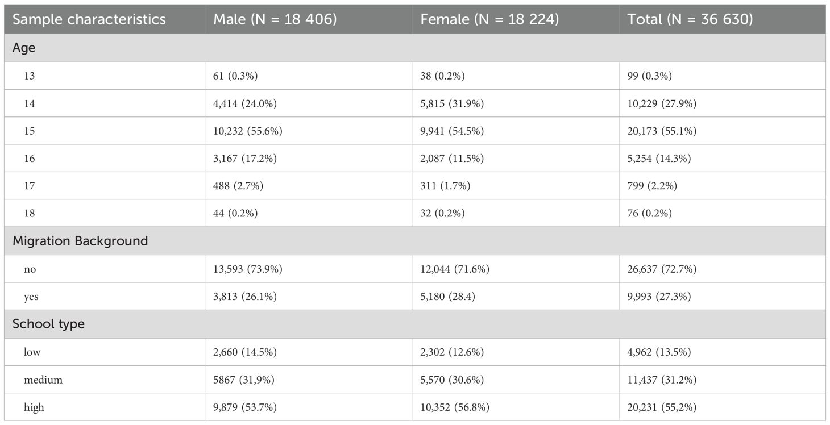The width and height of the screenshot is (830, 425).
Task: Click the age 17 row label
Action: coord(29,186)
